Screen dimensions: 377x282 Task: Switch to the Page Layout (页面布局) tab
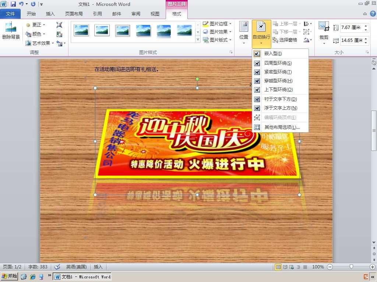click(74, 14)
